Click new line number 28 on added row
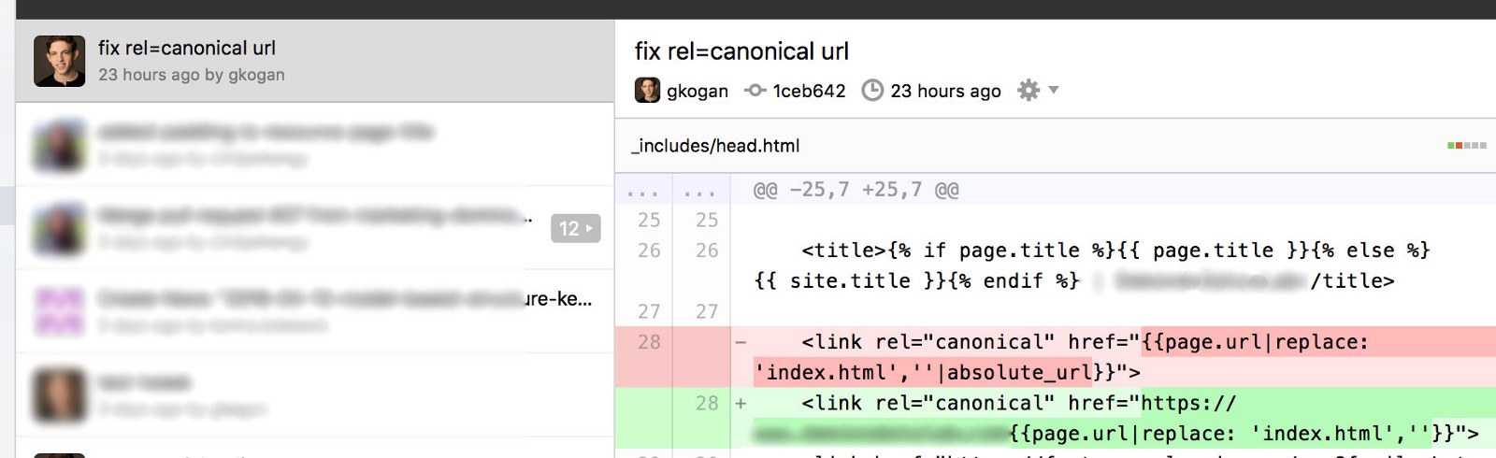 pyautogui.click(x=707, y=404)
